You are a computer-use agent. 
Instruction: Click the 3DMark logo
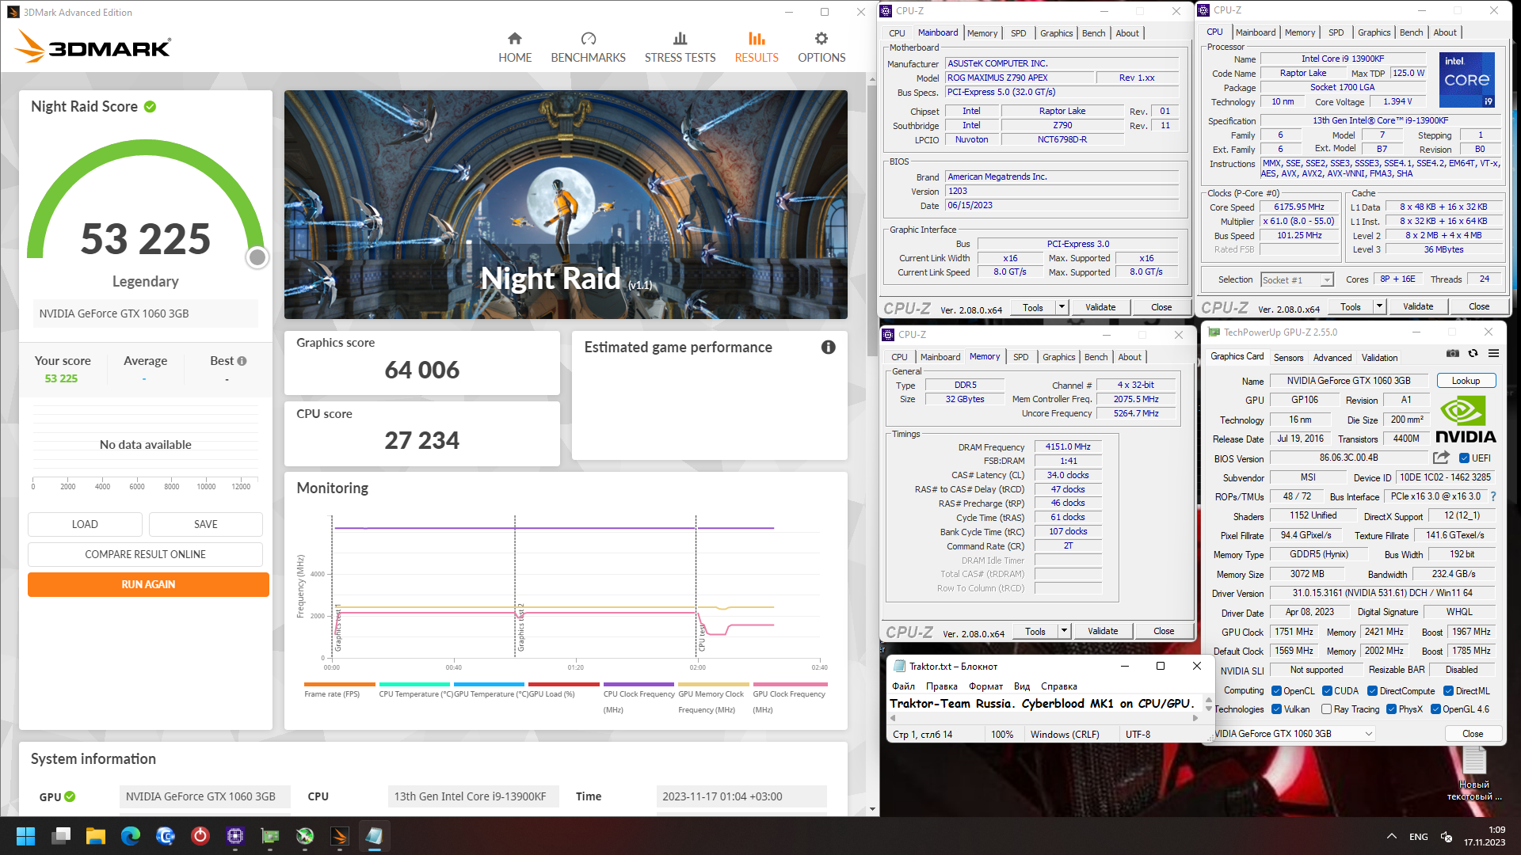tap(93, 47)
